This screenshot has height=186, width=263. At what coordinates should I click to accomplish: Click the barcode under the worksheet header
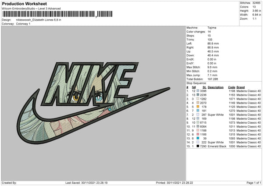(x=57, y=14)
